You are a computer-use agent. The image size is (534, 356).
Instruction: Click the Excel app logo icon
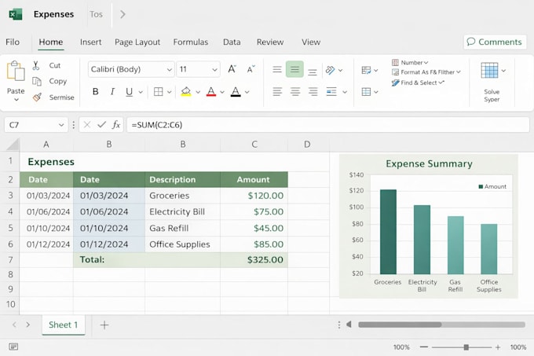point(16,14)
